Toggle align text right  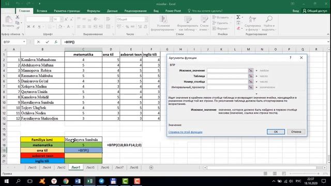[x=89, y=26]
